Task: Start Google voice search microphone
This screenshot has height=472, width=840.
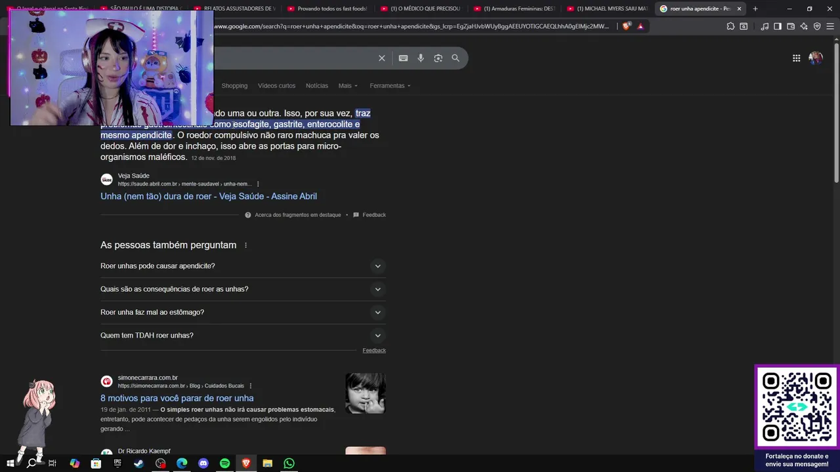Action: tap(421, 58)
